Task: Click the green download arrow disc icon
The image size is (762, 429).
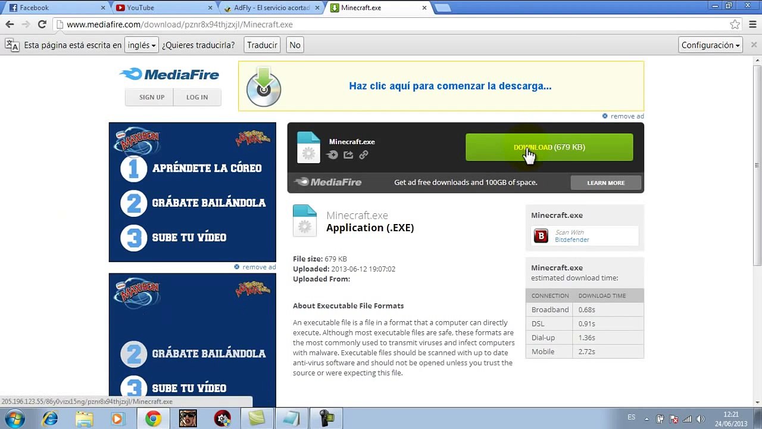Action: coord(264,87)
